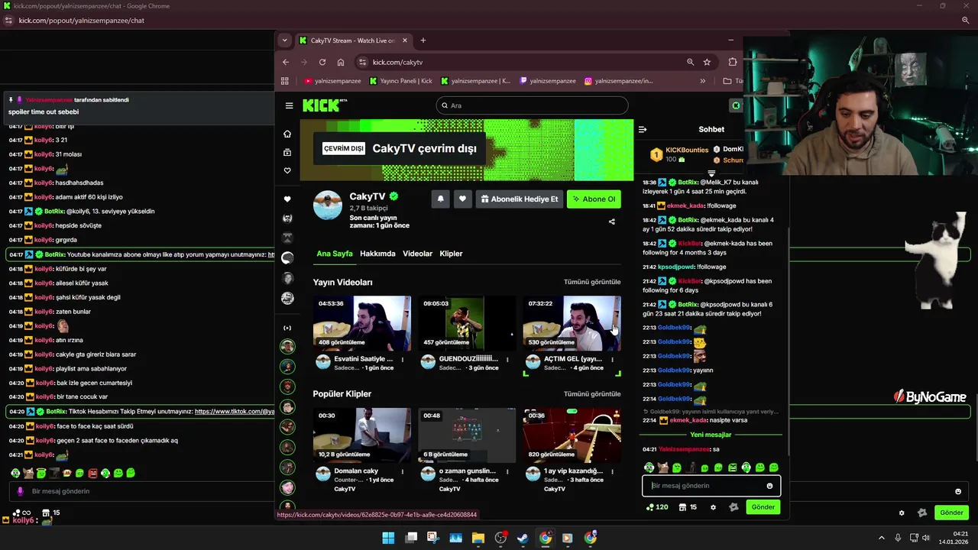Open the Browse icon in Kick sidebar
This screenshot has height=550, width=978.
[287, 152]
